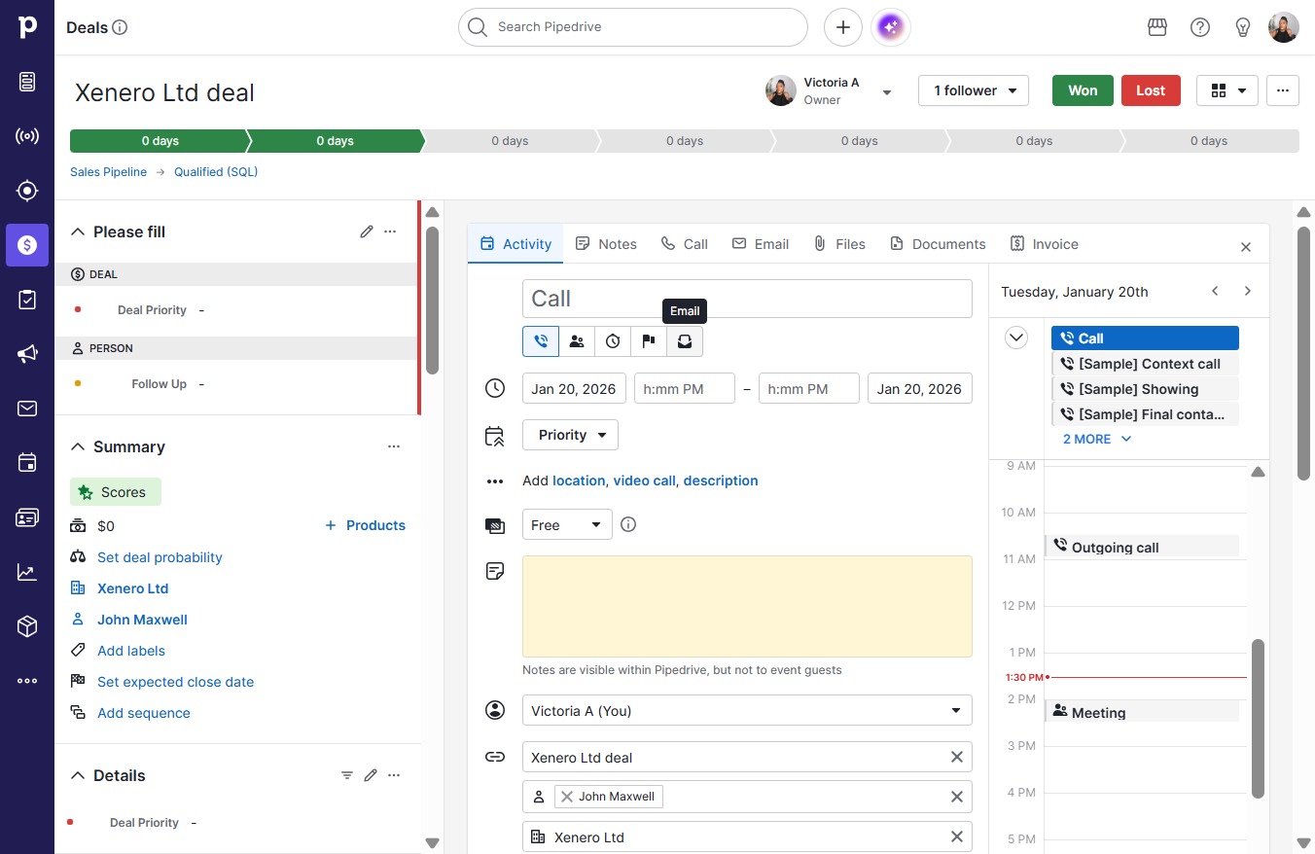Screen dimensions: 1315x854
Task: Open Products box icon in sidebar
Action: [x=27, y=626]
